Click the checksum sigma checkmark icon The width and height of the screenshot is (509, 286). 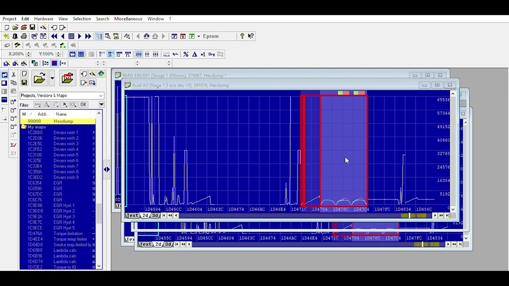[x=13, y=145]
